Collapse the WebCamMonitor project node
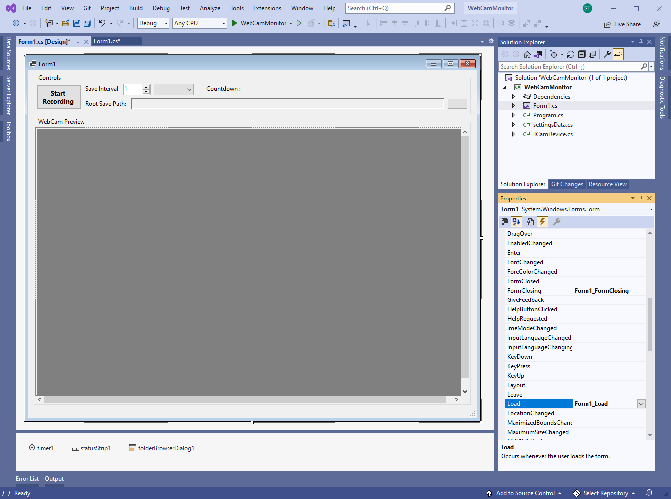 505,87
